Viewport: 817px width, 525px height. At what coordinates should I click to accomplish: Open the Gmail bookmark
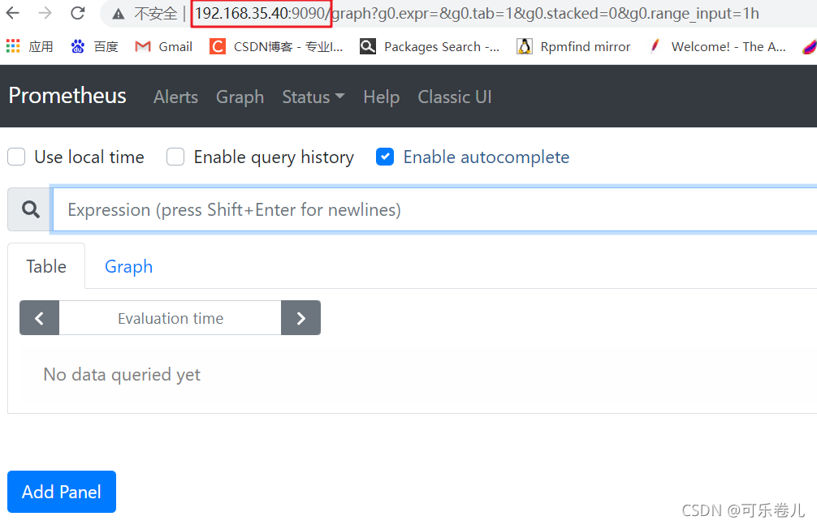163,47
